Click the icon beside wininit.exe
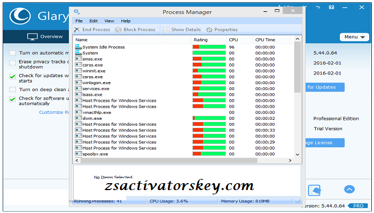 pyautogui.click(x=78, y=71)
